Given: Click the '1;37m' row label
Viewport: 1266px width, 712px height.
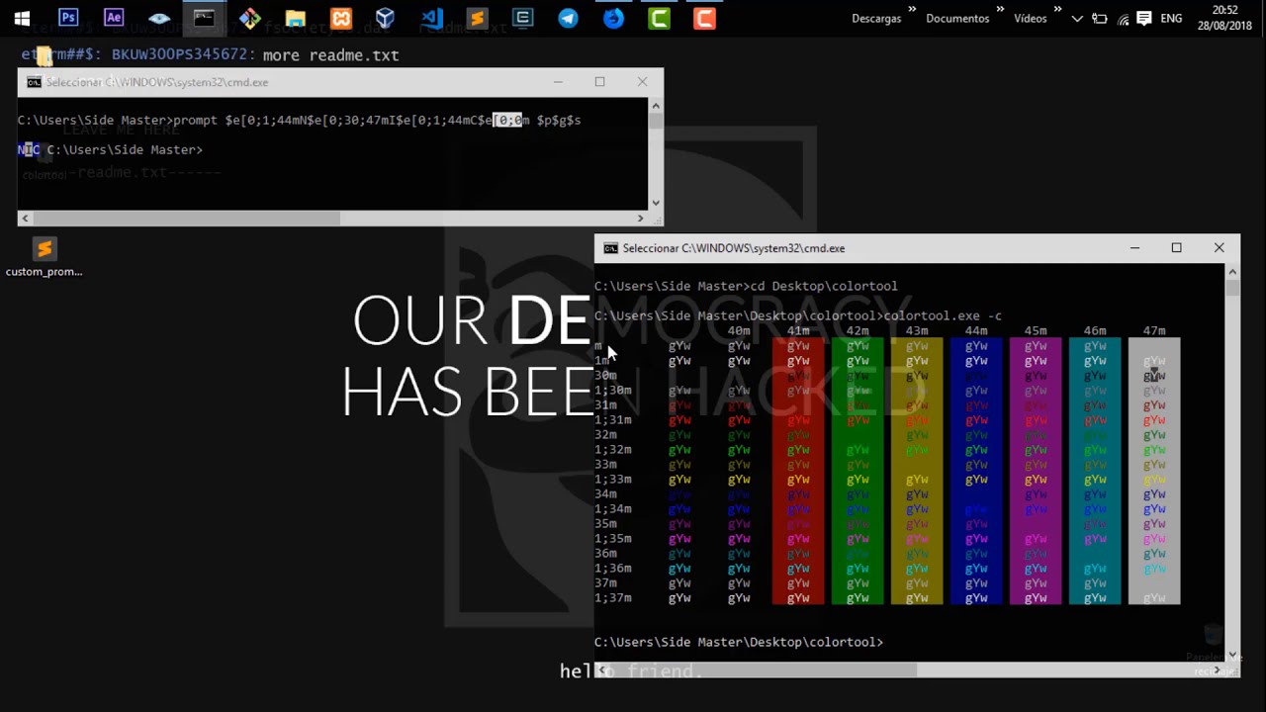Looking at the screenshot, I should (612, 598).
